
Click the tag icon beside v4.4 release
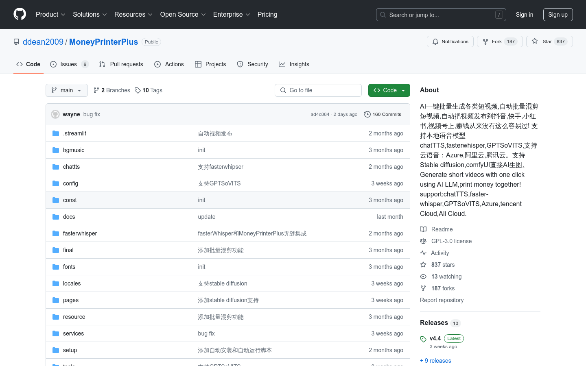423,339
